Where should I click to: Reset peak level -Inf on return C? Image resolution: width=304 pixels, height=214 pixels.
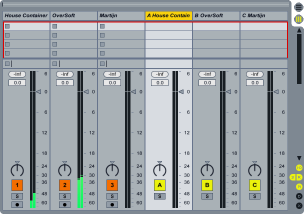[254, 74]
